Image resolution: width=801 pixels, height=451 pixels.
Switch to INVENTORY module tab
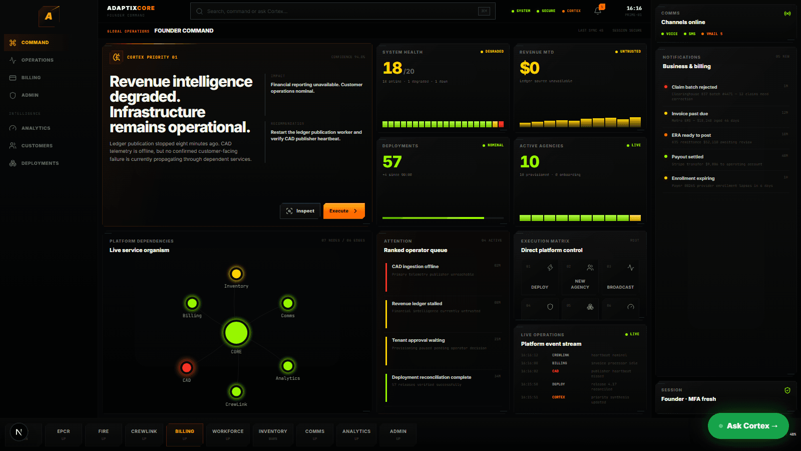pos(273,434)
